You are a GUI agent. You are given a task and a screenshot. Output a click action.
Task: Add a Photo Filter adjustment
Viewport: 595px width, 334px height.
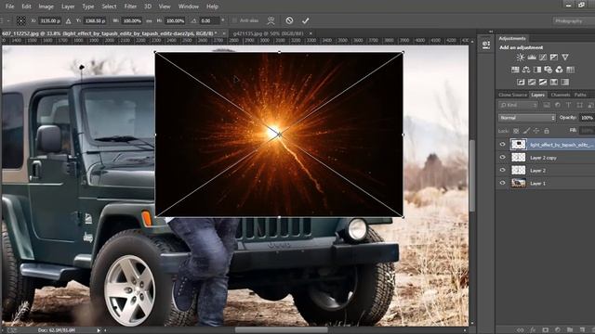coord(549,70)
